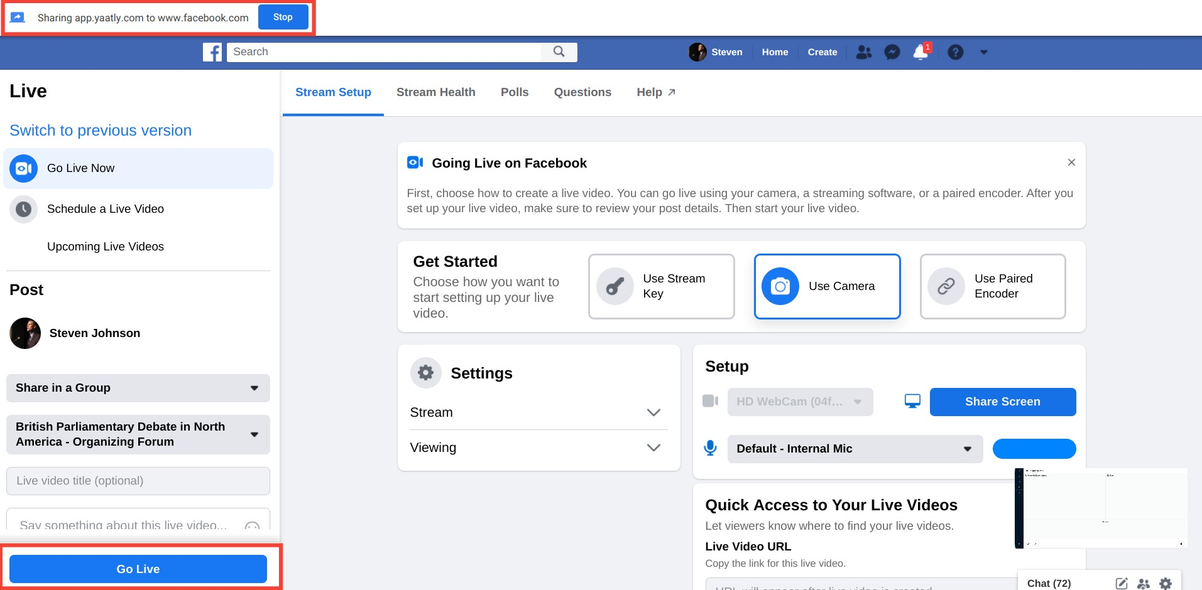Open the Share in a Group dropdown
The height and width of the screenshot is (590, 1202).
(x=138, y=388)
